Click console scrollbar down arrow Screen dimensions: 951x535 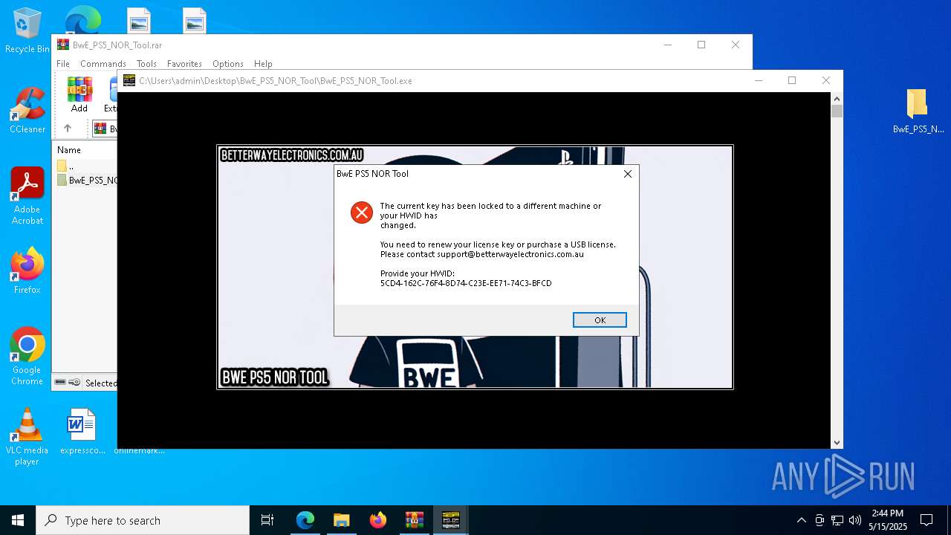pos(837,443)
